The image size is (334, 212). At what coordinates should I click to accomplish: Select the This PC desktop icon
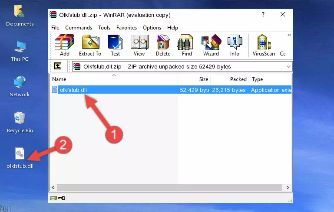tap(20, 51)
